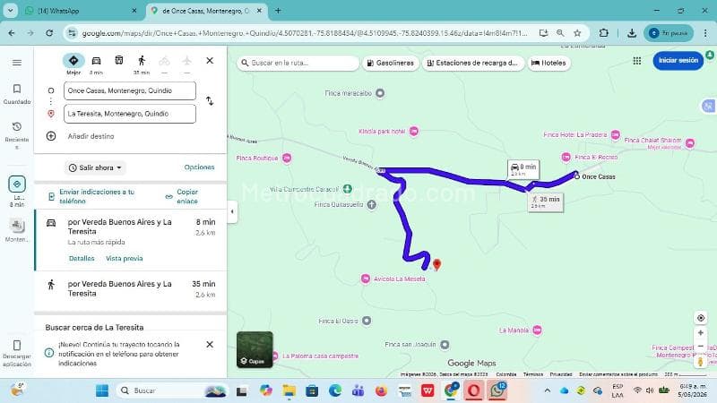Edit the Once Casas origin field
Image resolution: width=717 pixels, height=403 pixels.
coord(130,90)
